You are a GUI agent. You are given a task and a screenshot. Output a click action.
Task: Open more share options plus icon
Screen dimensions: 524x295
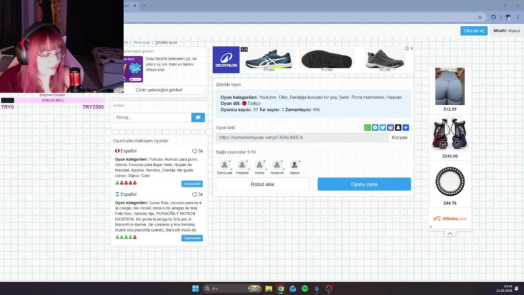[x=406, y=128]
